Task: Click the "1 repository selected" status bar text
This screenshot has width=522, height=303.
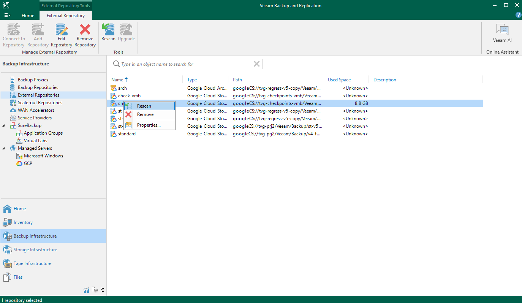Action: coord(22,300)
